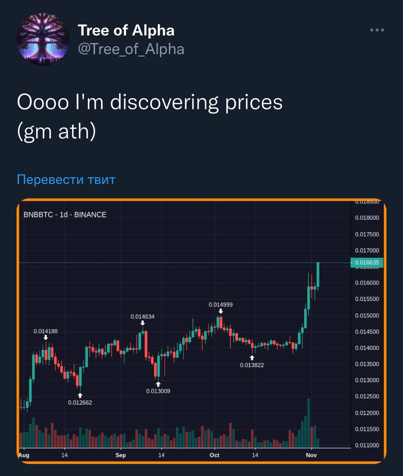Click the Aug label on time axis

click(24, 455)
